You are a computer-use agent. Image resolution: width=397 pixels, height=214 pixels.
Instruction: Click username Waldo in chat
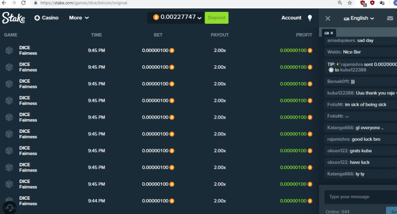(334, 52)
